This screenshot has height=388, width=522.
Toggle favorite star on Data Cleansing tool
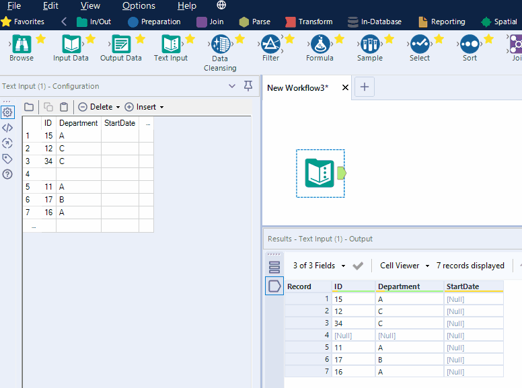coord(239,39)
